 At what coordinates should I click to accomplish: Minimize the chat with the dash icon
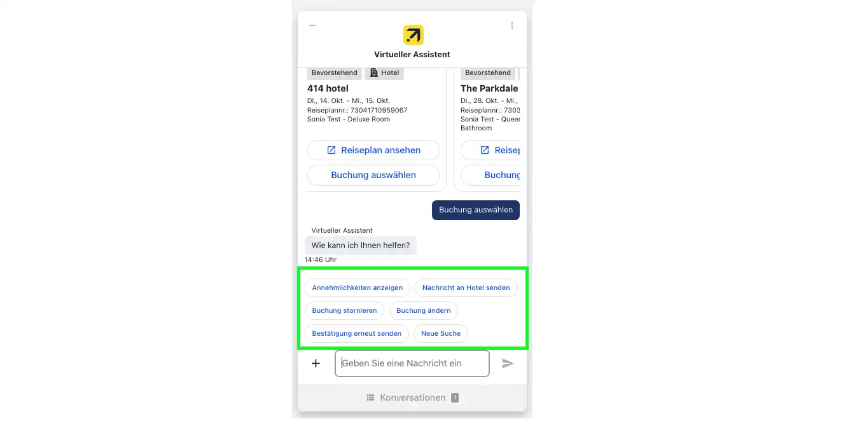312,25
